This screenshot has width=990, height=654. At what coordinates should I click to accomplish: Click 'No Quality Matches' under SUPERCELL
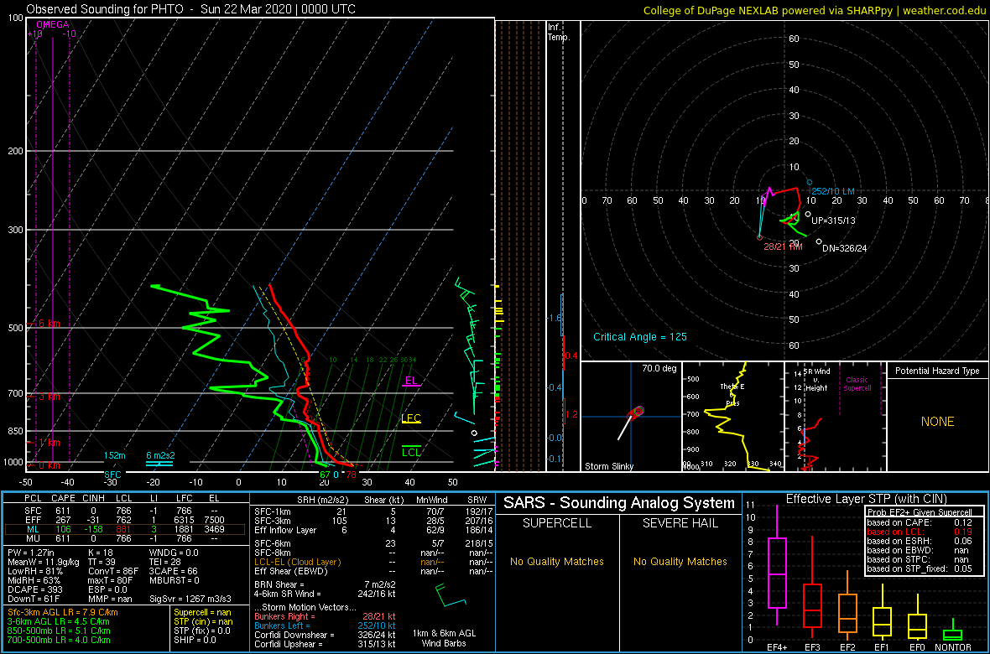pos(557,561)
